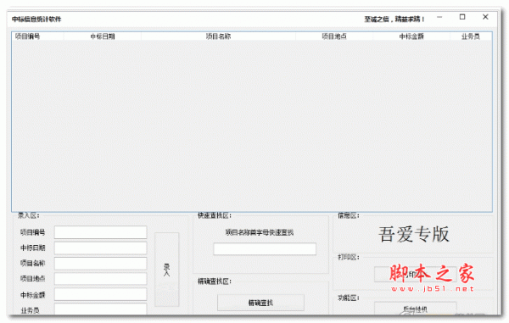Click the 吾爱专版 text
The image size is (509, 323).
pyautogui.click(x=414, y=234)
